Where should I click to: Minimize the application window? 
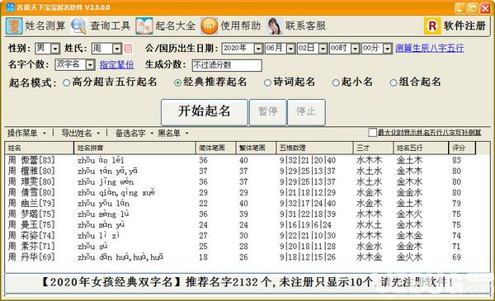(x=460, y=8)
